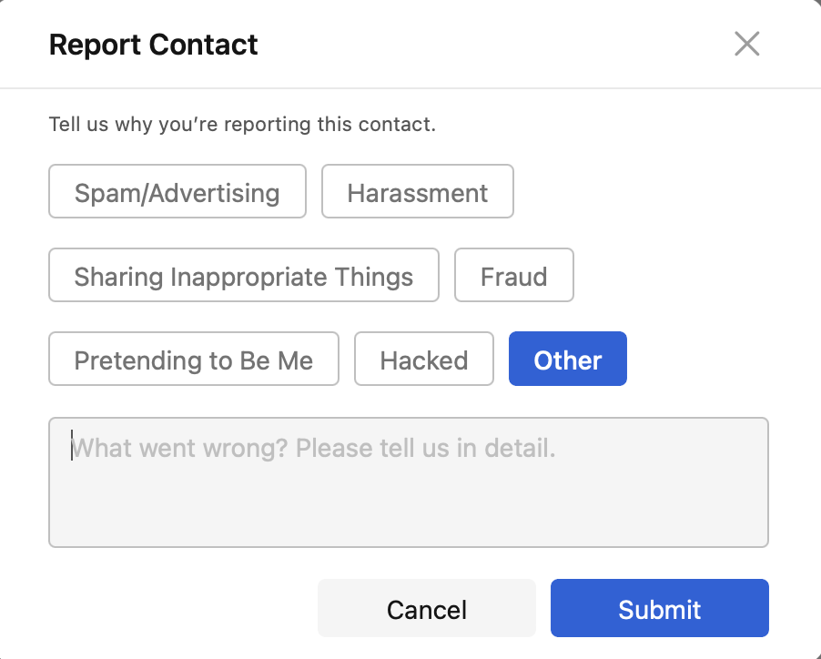821x659 pixels.
Task: Select Pretending to Be Me
Action: [194, 360]
